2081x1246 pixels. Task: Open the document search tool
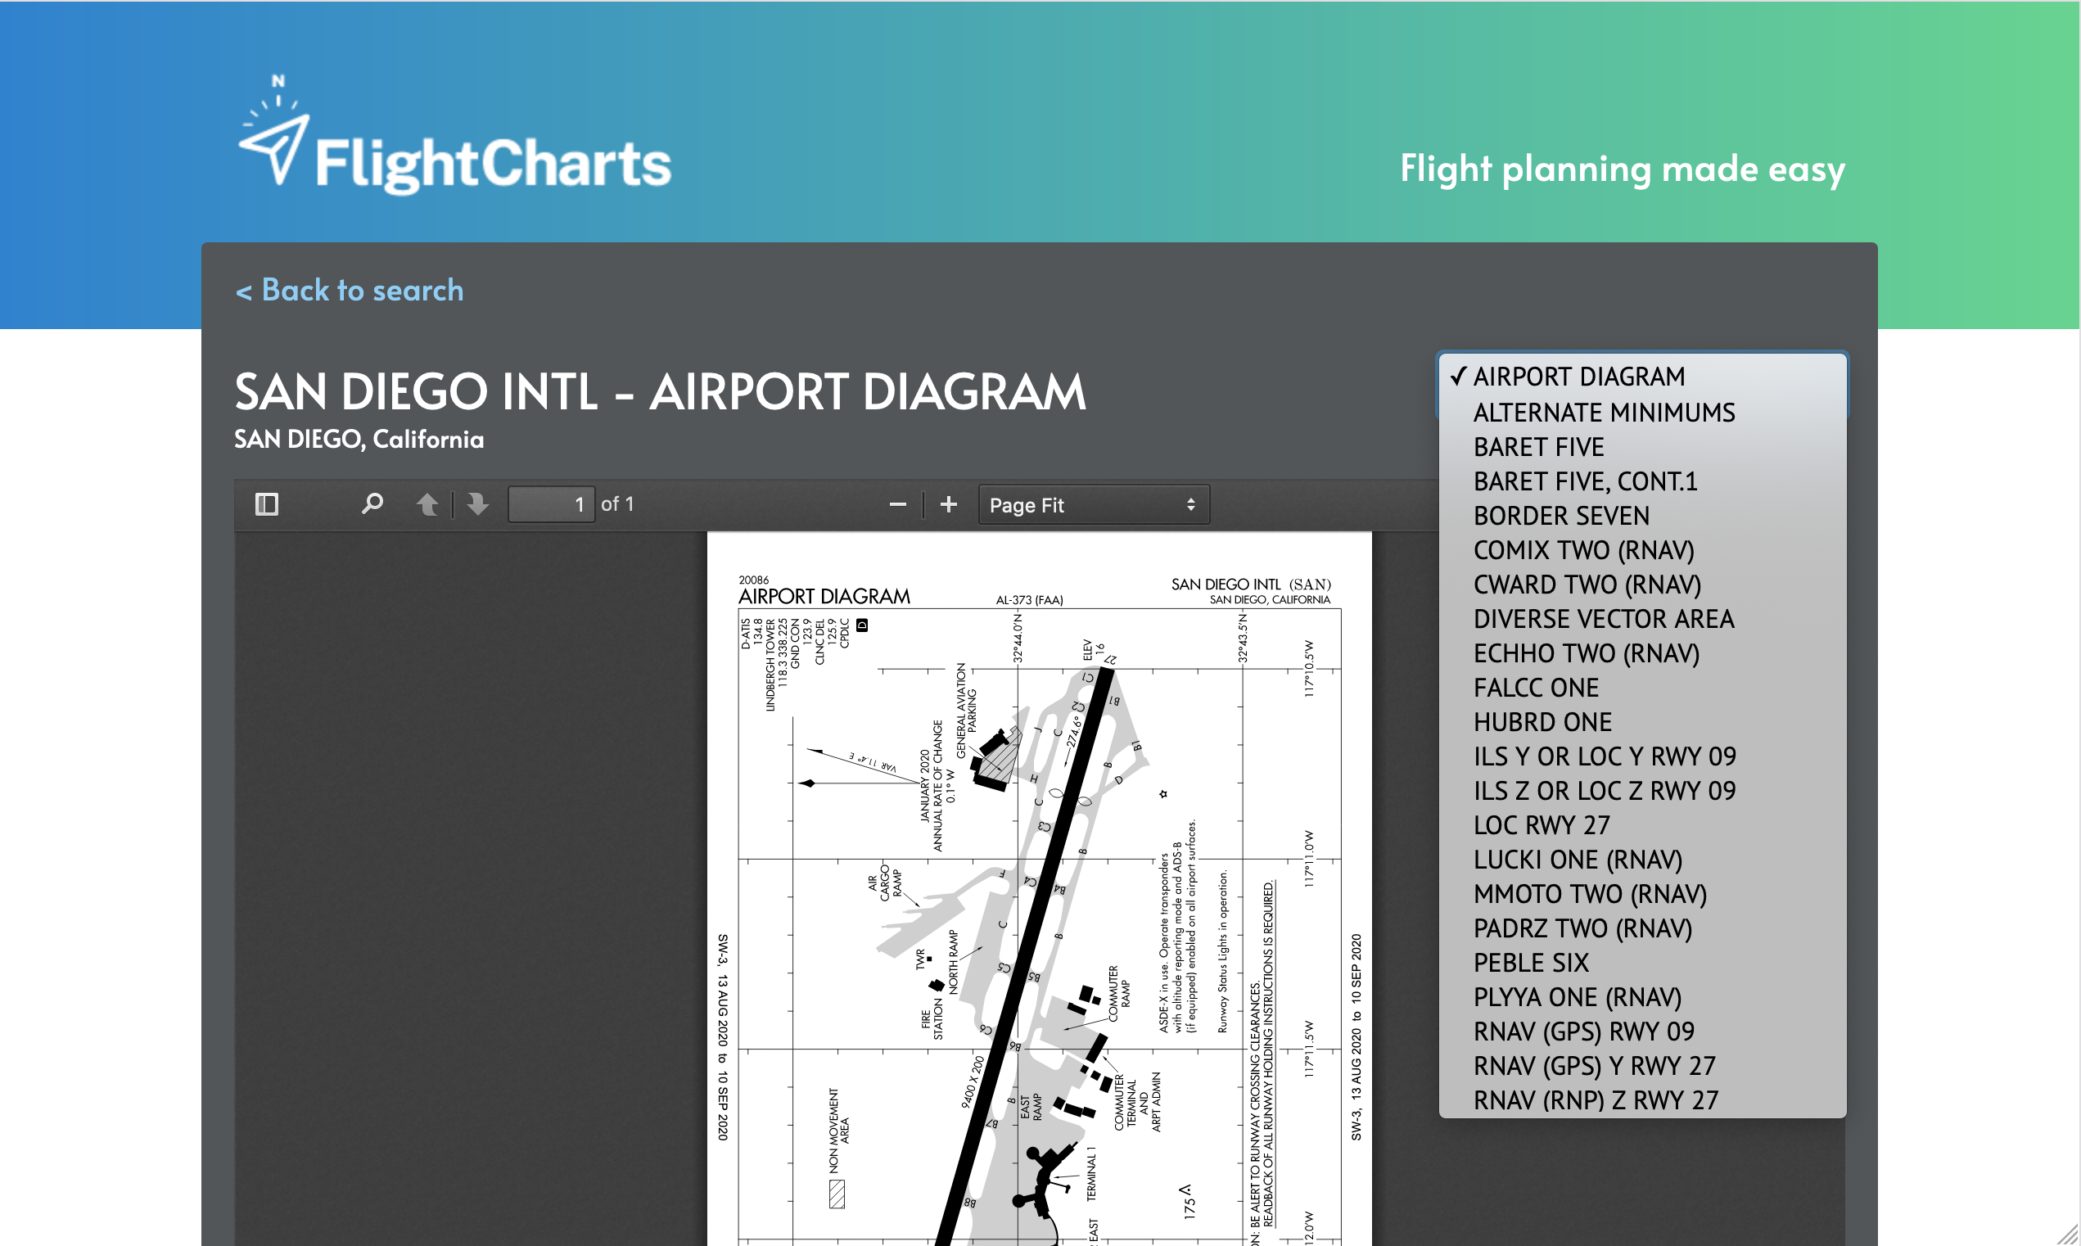372,503
